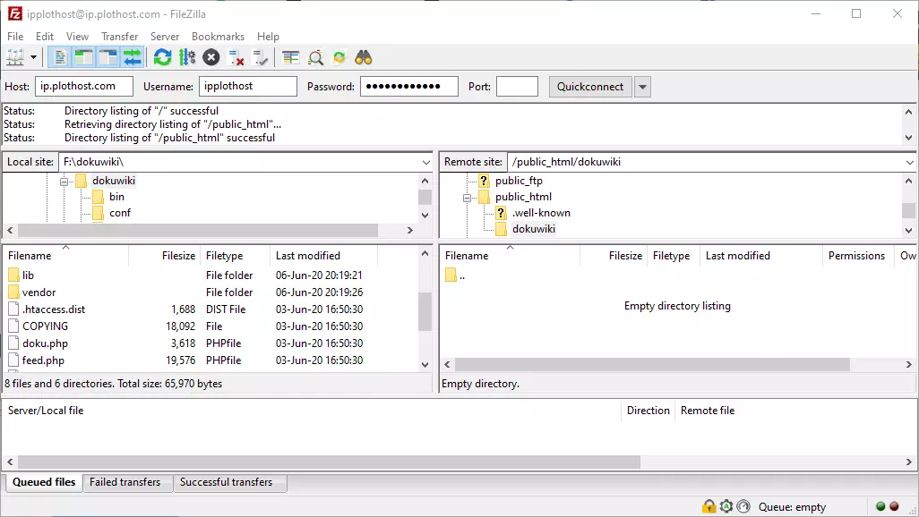Switch to Failed transfers tab
Screen dimensions: 919x517
[125, 482]
